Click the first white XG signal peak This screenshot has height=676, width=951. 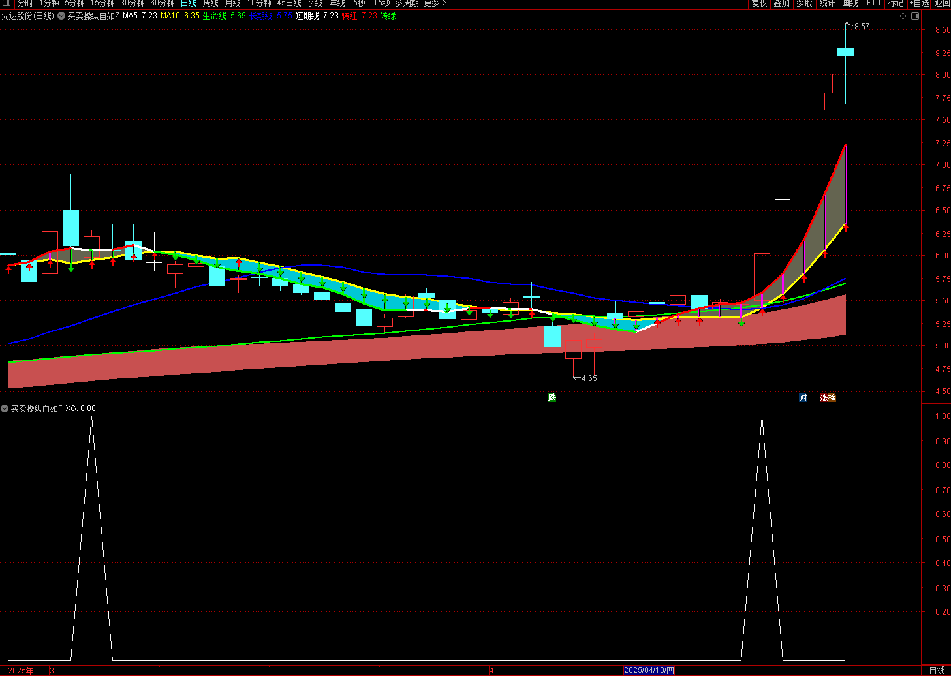coord(91,418)
